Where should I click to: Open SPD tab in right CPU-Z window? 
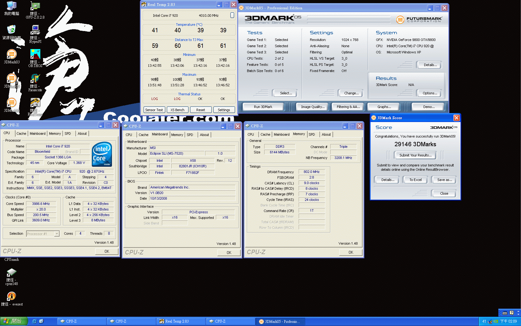pyautogui.click(x=312, y=134)
